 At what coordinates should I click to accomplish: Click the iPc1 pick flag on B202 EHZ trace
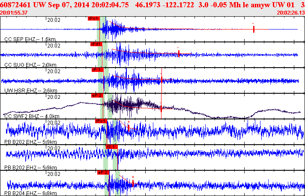click(x=101, y=121)
